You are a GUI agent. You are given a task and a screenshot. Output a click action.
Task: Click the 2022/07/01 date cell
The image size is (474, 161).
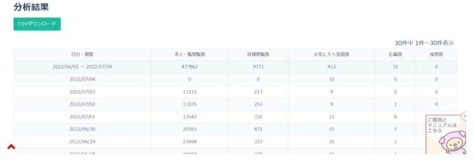click(x=82, y=117)
